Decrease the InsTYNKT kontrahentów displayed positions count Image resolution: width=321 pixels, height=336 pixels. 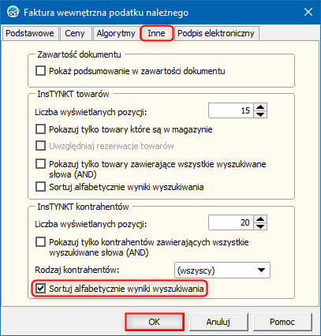[x=260, y=226]
